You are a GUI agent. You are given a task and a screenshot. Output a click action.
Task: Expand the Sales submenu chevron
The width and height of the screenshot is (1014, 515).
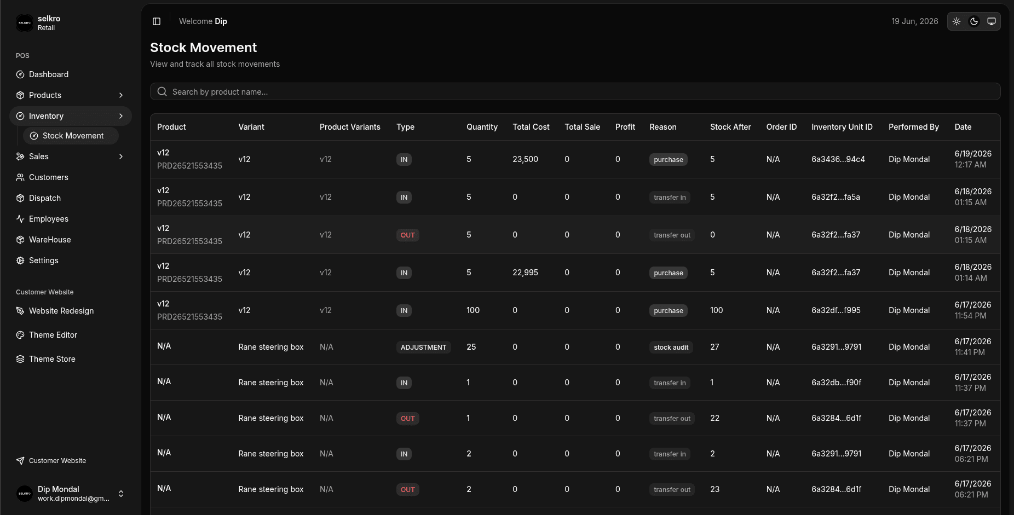121,157
